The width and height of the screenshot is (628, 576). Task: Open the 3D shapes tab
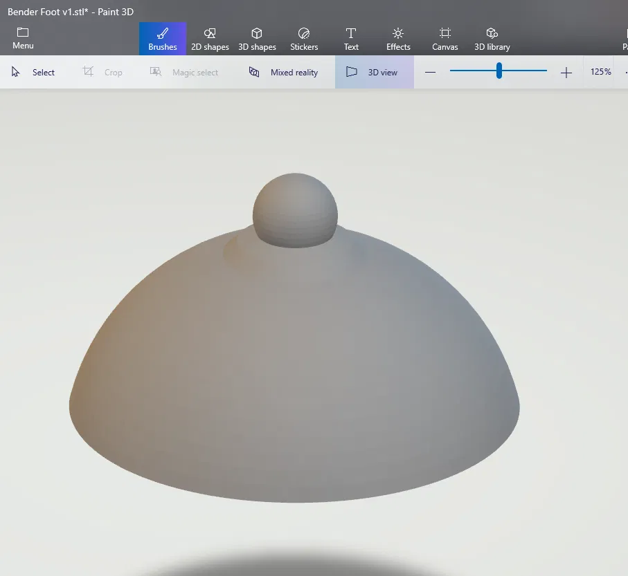(x=257, y=39)
